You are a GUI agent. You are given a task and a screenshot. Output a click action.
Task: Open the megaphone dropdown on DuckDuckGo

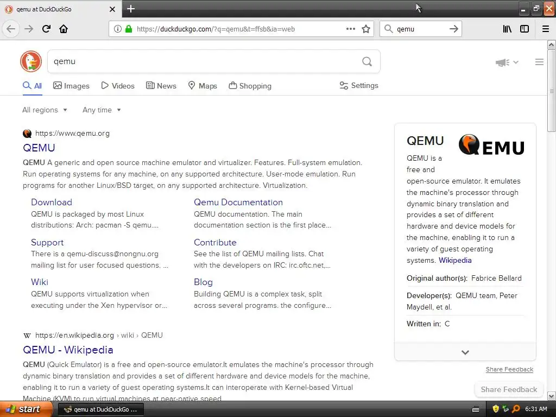click(x=507, y=62)
